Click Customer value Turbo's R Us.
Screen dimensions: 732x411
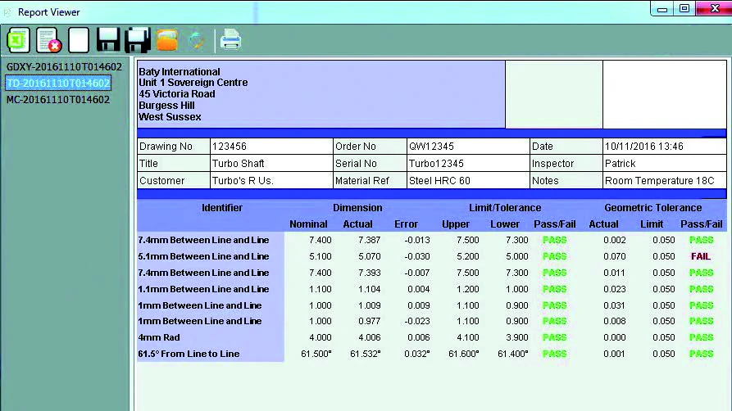[x=271, y=181]
